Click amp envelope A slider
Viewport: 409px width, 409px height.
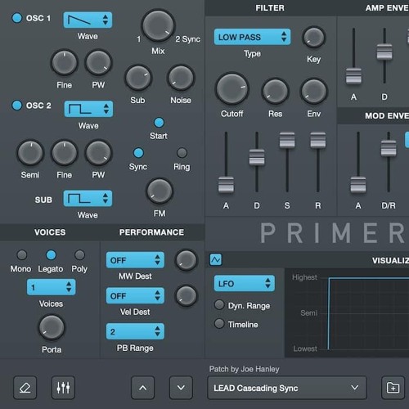pos(353,76)
